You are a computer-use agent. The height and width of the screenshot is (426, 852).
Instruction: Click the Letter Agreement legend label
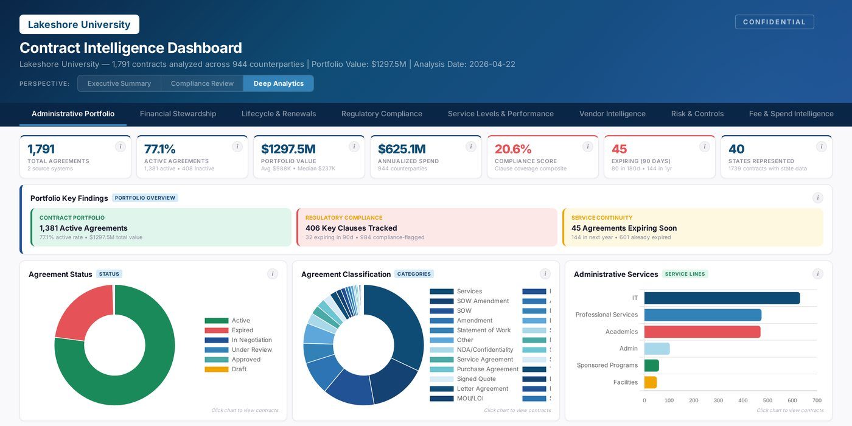(x=483, y=389)
